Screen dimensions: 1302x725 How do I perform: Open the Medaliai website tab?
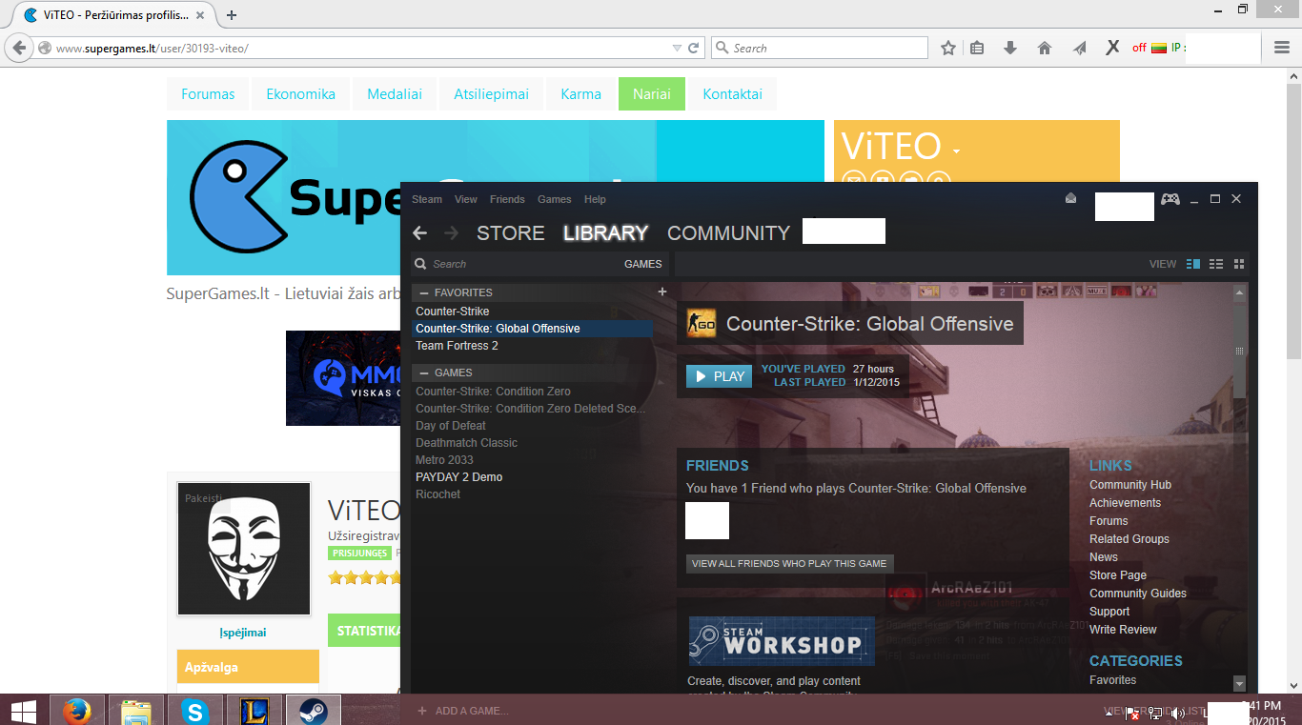coord(395,94)
